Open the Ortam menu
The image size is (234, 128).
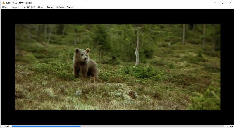[5, 7]
